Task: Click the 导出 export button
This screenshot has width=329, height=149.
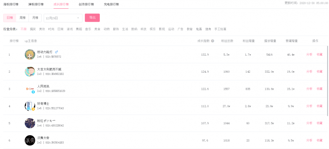Action: coord(92,18)
